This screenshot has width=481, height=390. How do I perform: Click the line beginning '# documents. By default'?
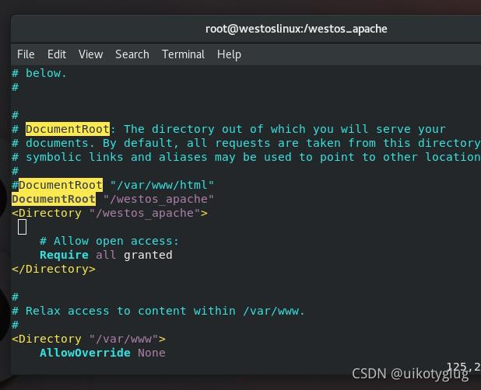[x=246, y=143]
